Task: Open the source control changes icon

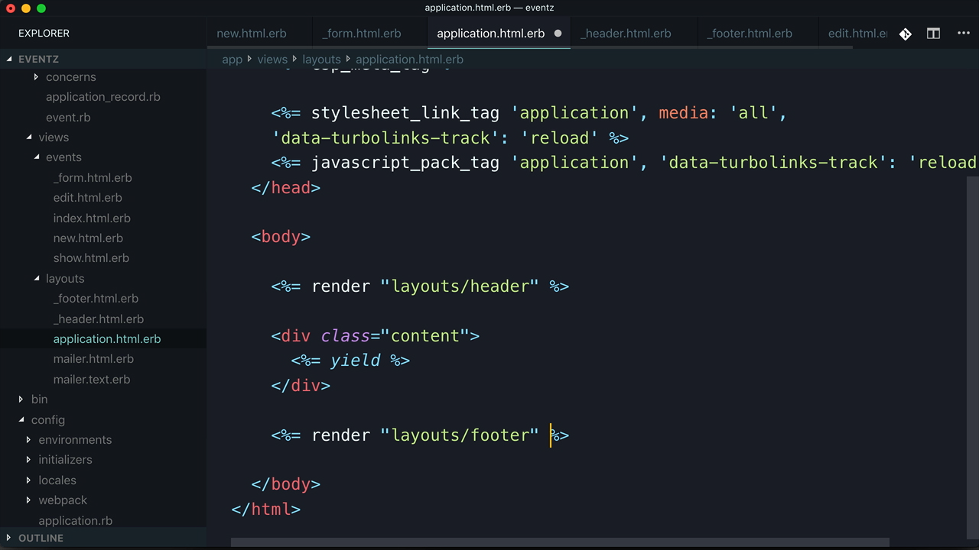Action: [x=906, y=34]
